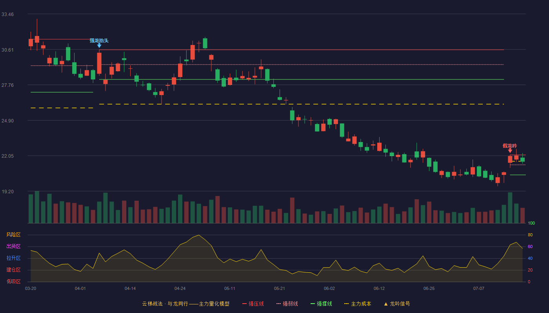
Task: Click the 低吸区 zone label
Action: 13,282
